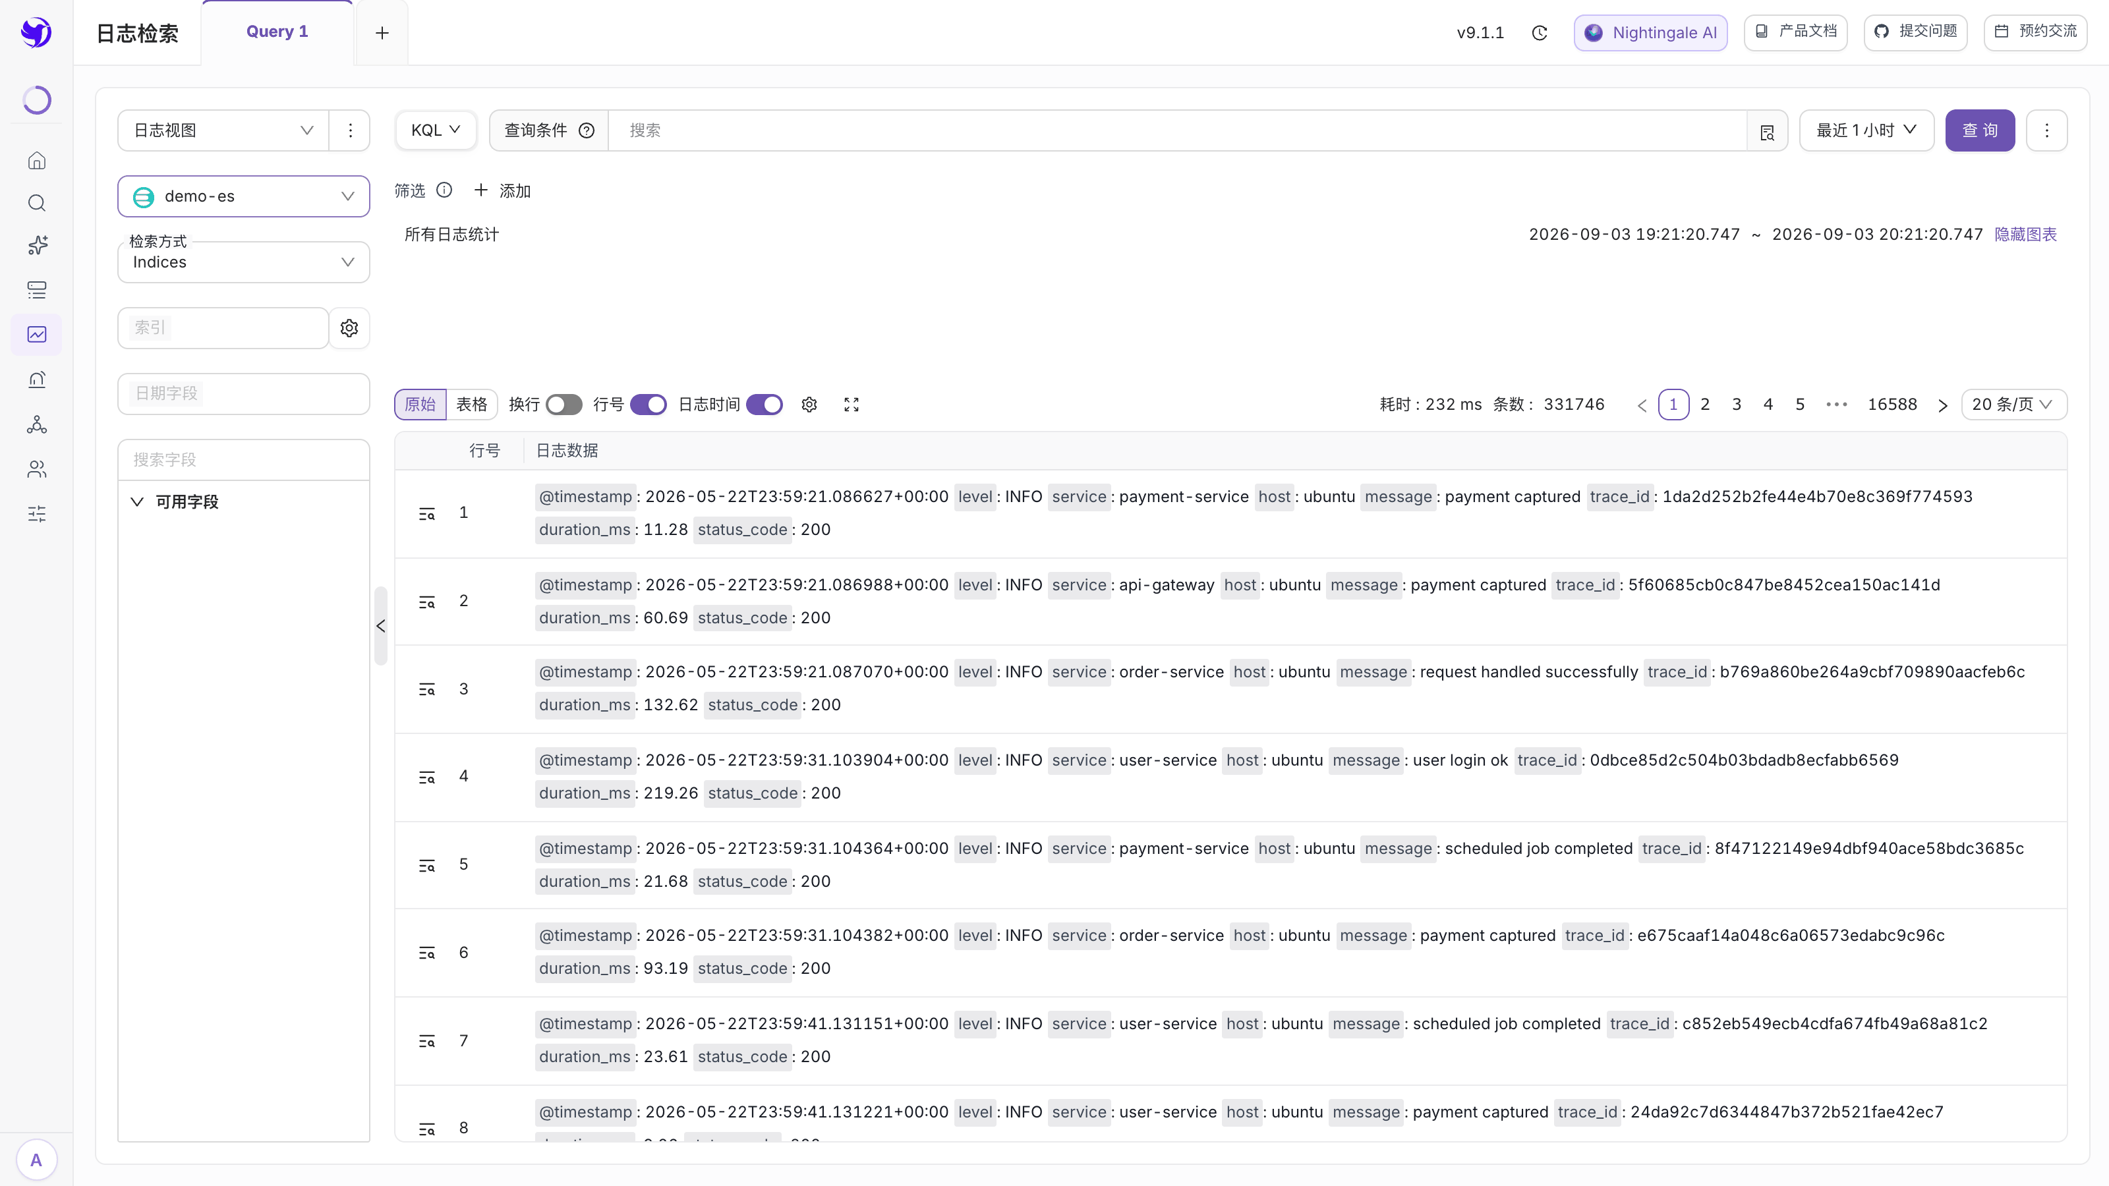Click the fullscreen expand icon
2109x1186 pixels.
coord(852,405)
